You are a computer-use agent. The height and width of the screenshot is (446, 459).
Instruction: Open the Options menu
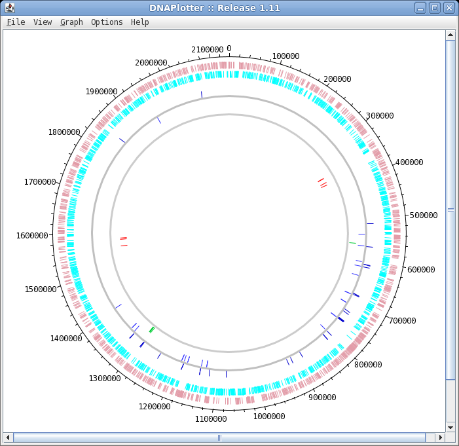coord(107,22)
